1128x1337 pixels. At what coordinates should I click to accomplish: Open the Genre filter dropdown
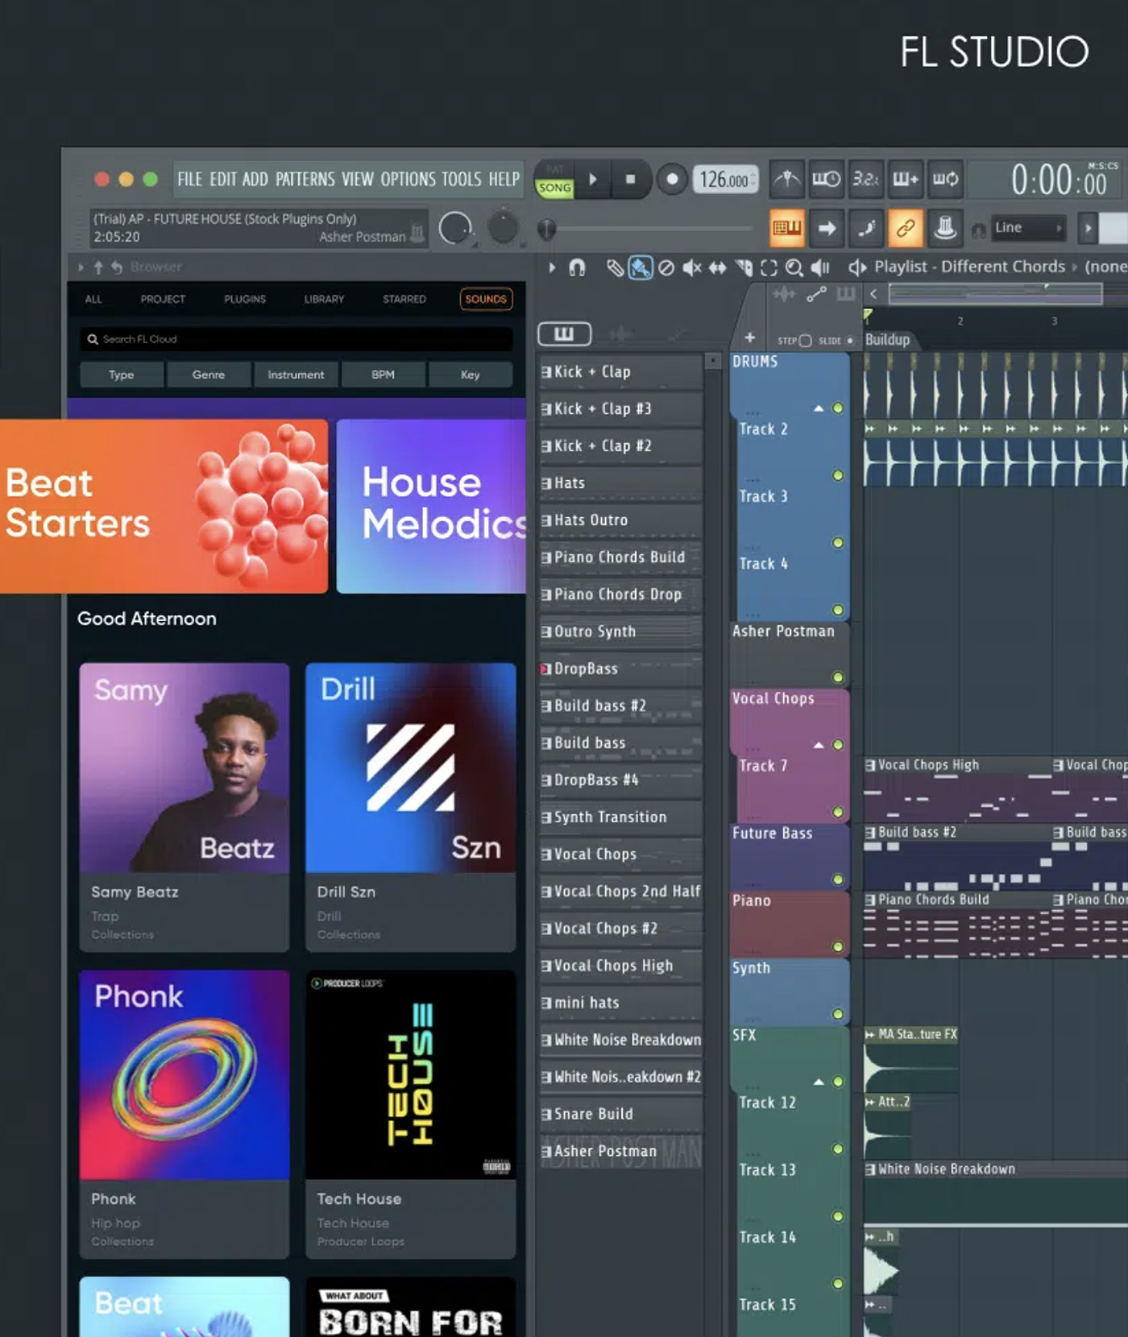point(209,375)
